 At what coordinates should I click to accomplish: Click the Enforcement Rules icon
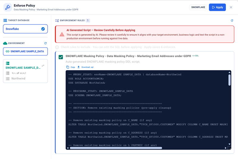pyautogui.click(x=57, y=21)
